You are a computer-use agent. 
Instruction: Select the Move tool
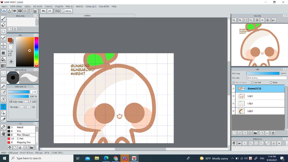(3, 45)
